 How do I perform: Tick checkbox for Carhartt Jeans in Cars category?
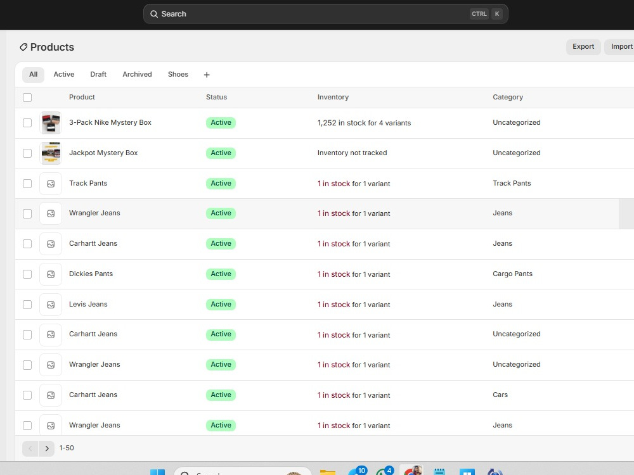27,395
